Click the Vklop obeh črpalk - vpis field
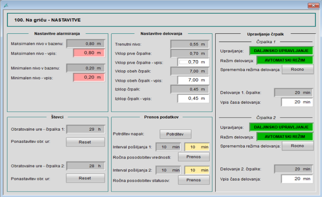 click(193, 80)
